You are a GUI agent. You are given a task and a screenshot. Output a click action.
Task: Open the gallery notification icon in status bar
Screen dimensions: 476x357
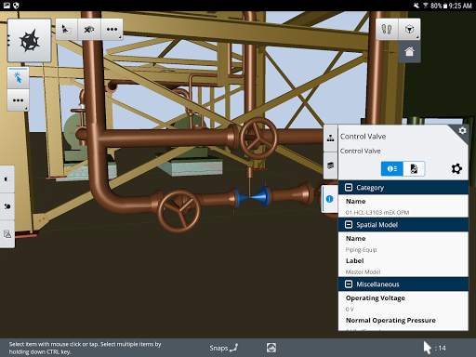pos(7,6)
